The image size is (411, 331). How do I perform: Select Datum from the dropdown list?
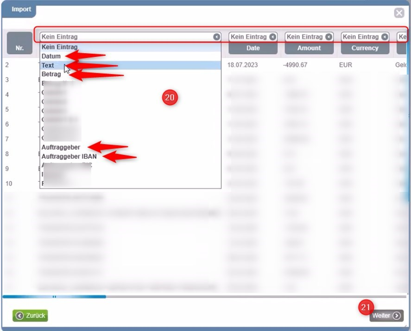(x=51, y=56)
